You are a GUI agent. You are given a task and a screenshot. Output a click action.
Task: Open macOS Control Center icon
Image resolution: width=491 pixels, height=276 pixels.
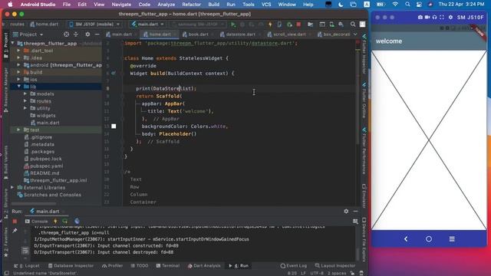[419, 5]
